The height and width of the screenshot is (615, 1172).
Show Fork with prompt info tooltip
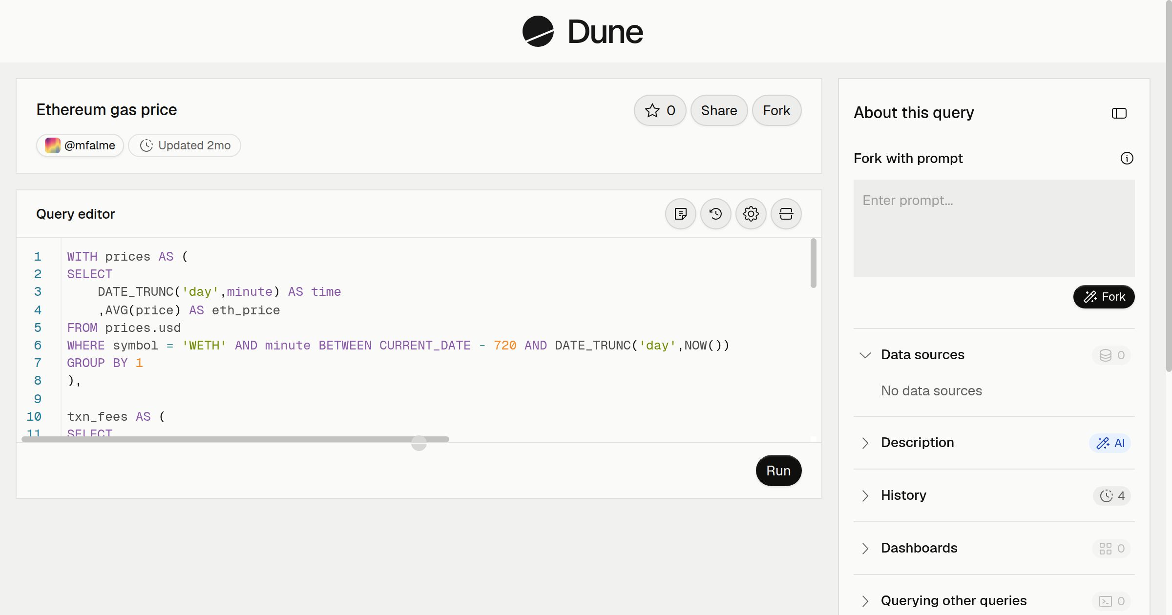(x=1127, y=158)
